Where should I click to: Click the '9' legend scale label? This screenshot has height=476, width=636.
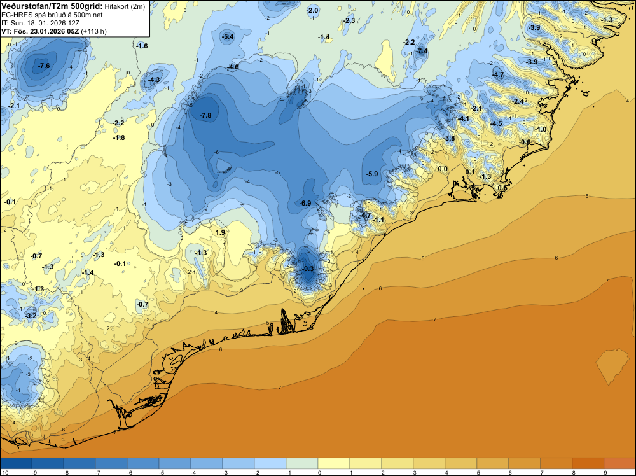pos(604,472)
